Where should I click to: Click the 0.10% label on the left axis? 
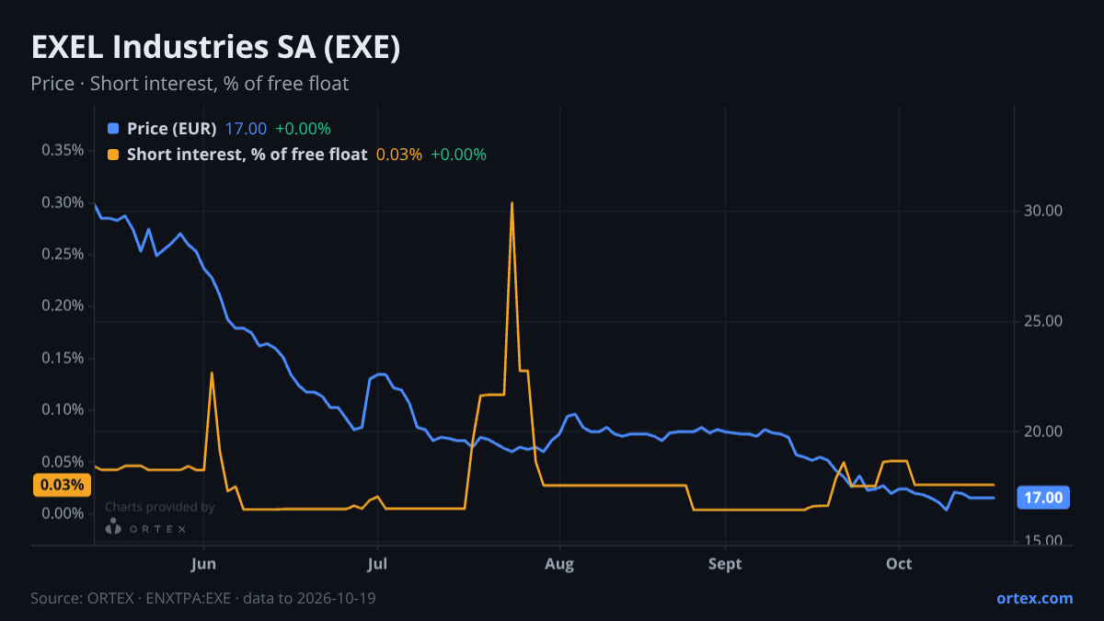coord(63,409)
